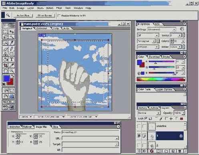Click the foreground blue color swatch in toolbox
The height and width of the screenshot is (155, 199).
tap(6, 79)
